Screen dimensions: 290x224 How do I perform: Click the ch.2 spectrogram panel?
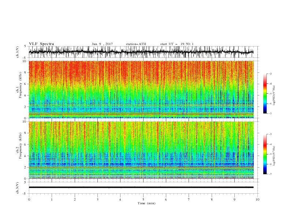coord(141,150)
